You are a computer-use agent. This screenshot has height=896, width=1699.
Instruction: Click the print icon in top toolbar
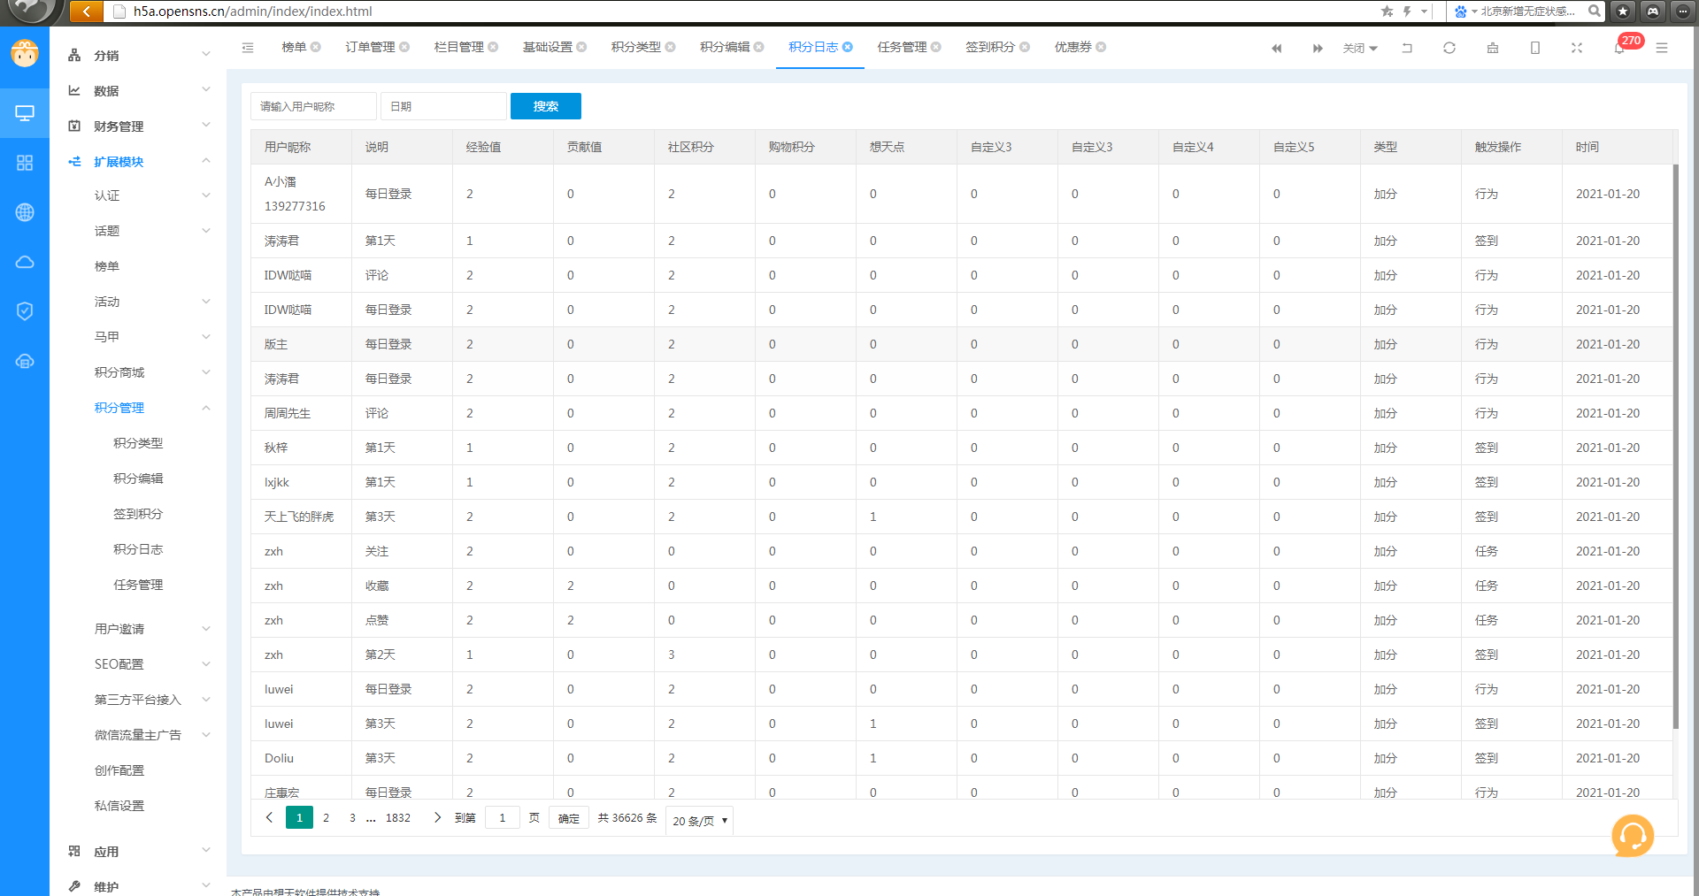tap(1493, 48)
